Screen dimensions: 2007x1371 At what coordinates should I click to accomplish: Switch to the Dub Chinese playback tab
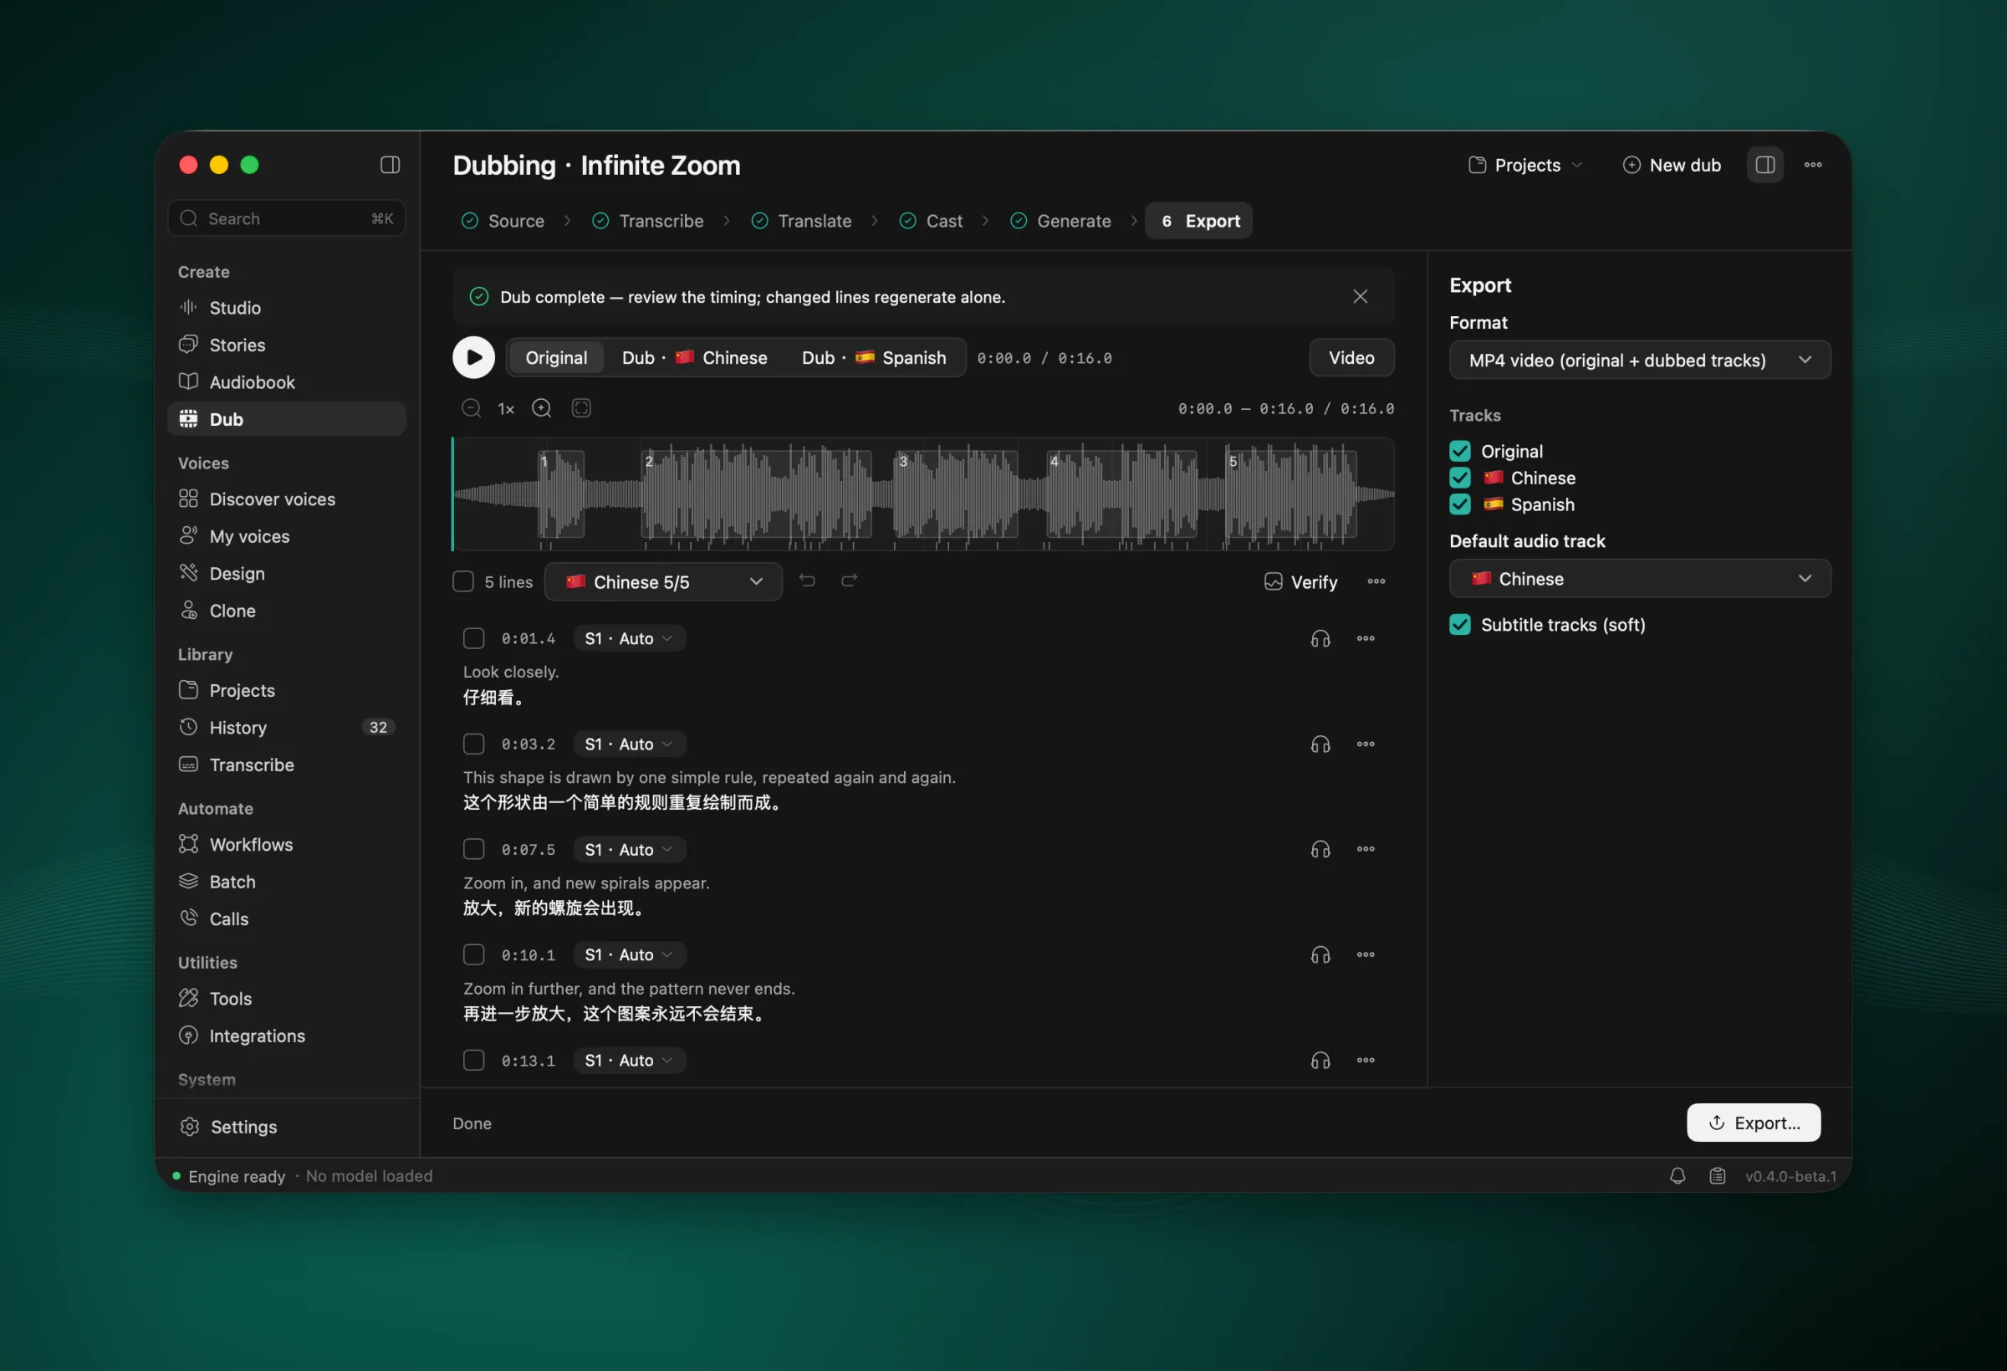point(694,358)
